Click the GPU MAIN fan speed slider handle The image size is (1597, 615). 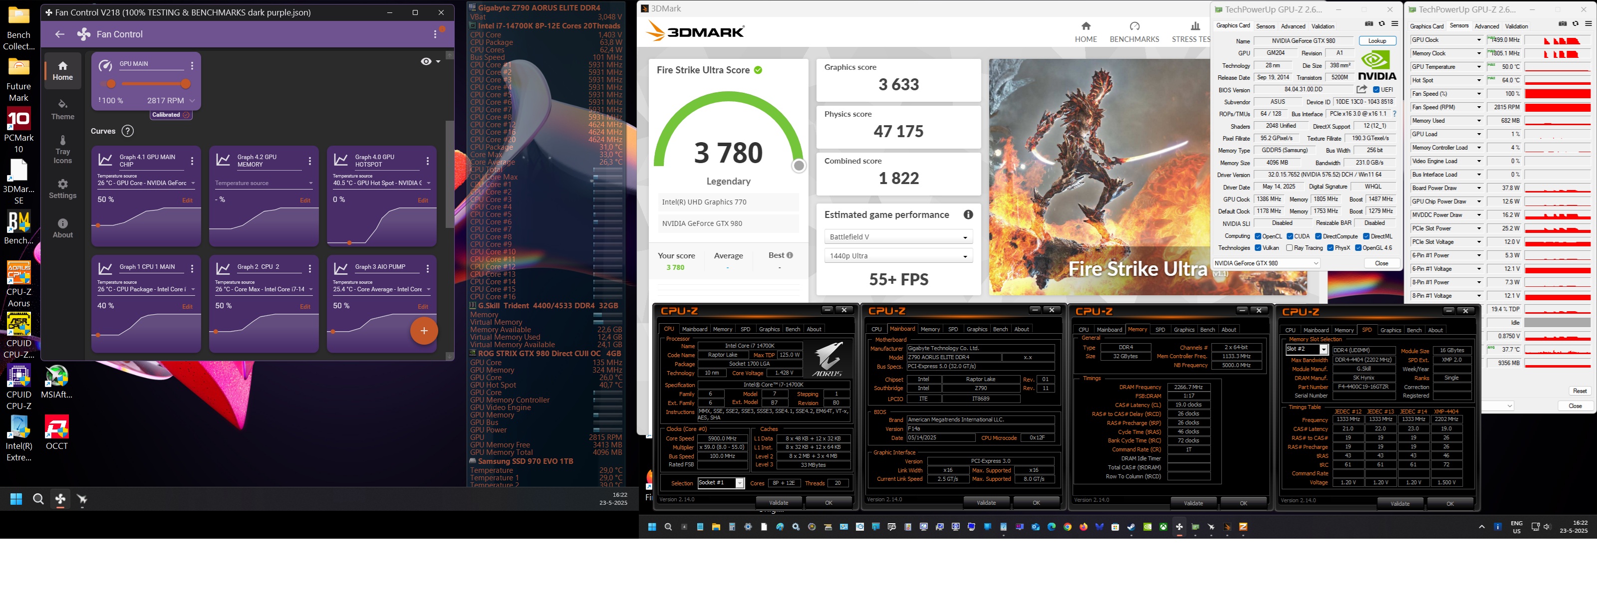coord(185,84)
